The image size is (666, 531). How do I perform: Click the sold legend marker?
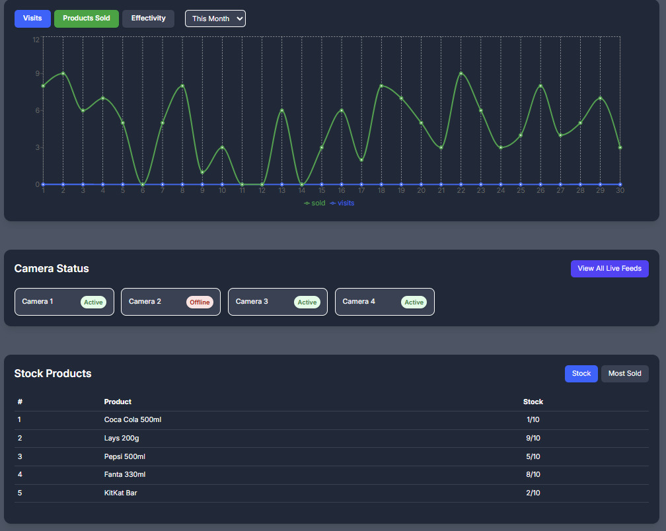307,203
